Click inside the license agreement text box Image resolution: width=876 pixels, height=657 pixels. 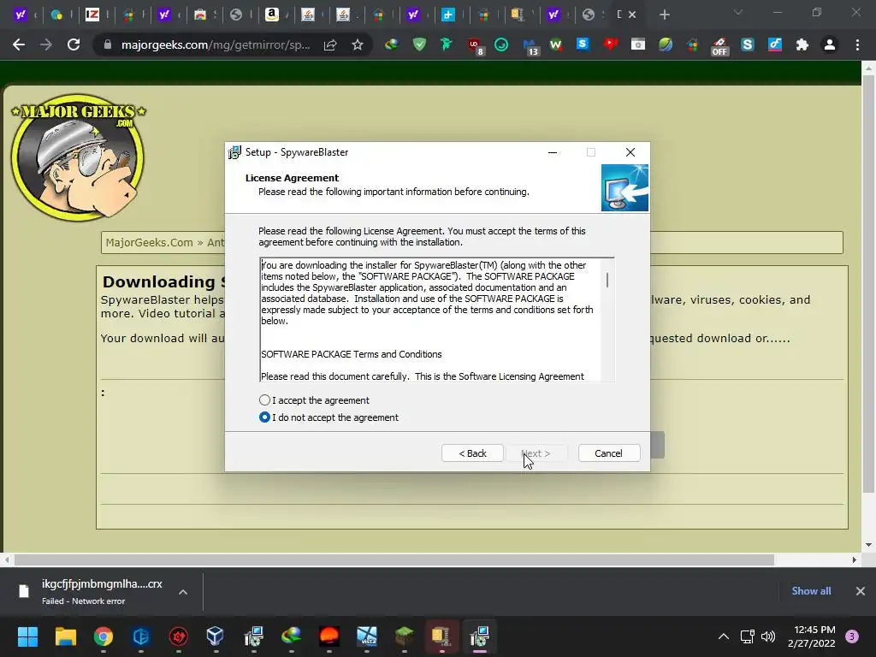(430, 320)
